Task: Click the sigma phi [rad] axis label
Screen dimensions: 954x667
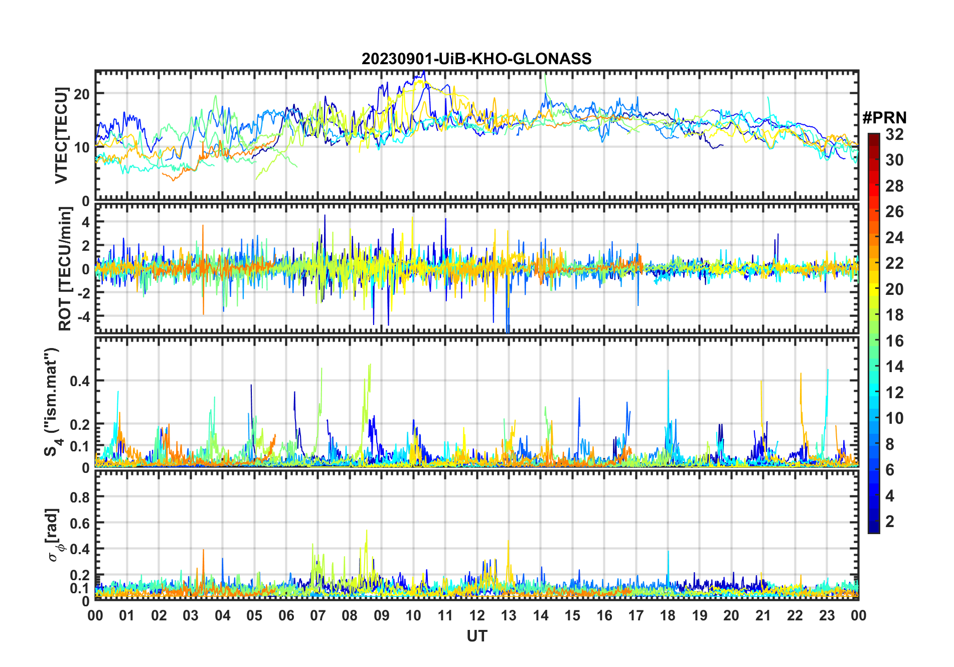Action: point(55,535)
